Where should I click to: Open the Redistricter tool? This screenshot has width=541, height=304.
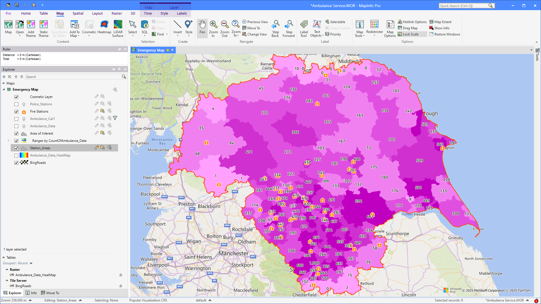click(374, 28)
